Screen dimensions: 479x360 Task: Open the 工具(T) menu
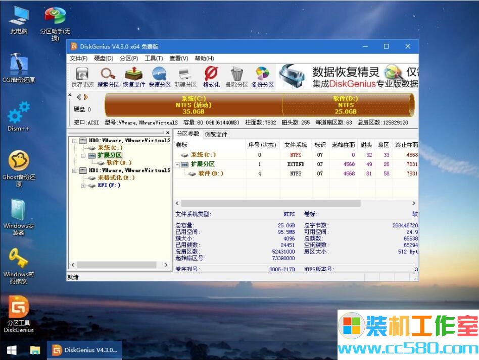tap(154, 58)
